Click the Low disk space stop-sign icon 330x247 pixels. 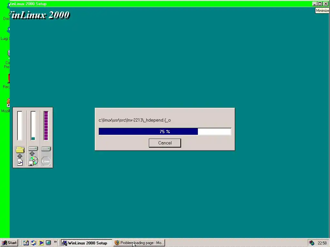(46, 161)
